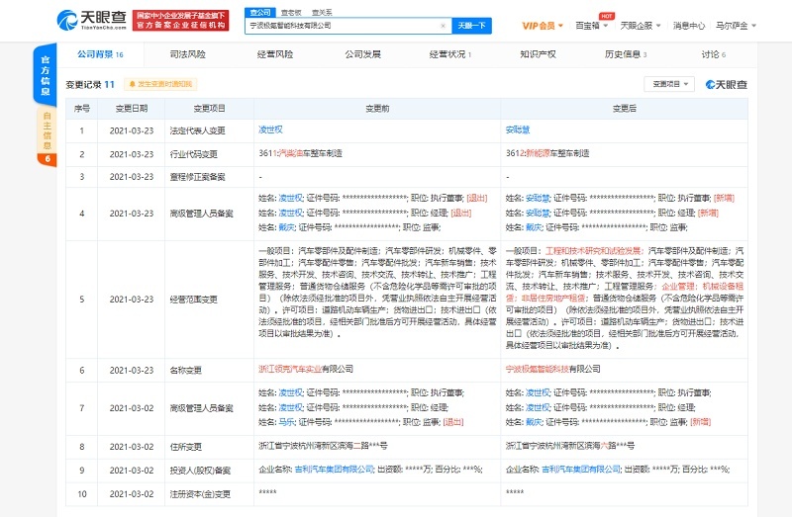Viewport: 792px width, 517px height.
Task: Switch to the 知识产权 tab
Action: [538, 54]
